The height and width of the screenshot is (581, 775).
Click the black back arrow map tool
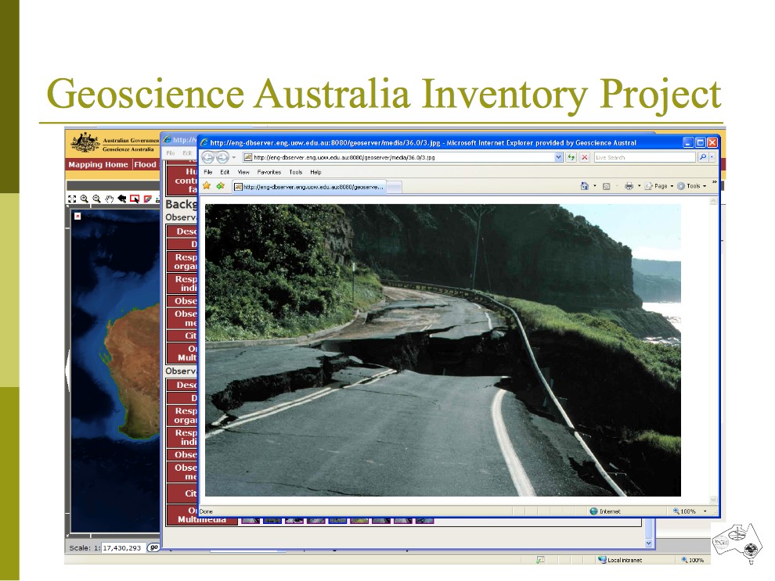click(x=122, y=199)
